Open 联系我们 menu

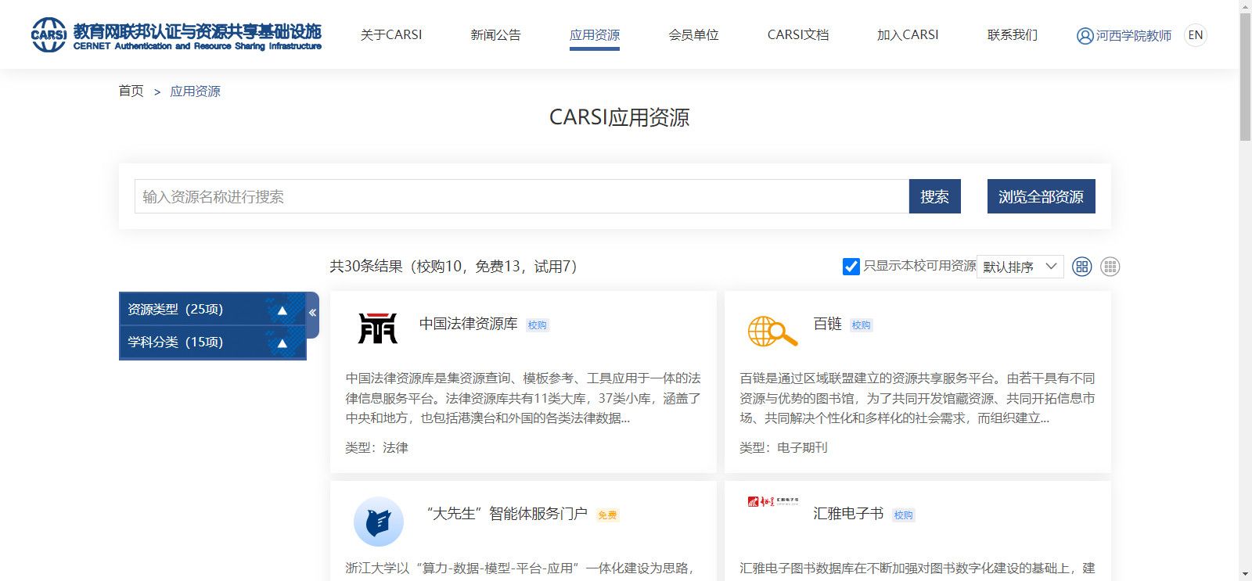pos(1013,34)
